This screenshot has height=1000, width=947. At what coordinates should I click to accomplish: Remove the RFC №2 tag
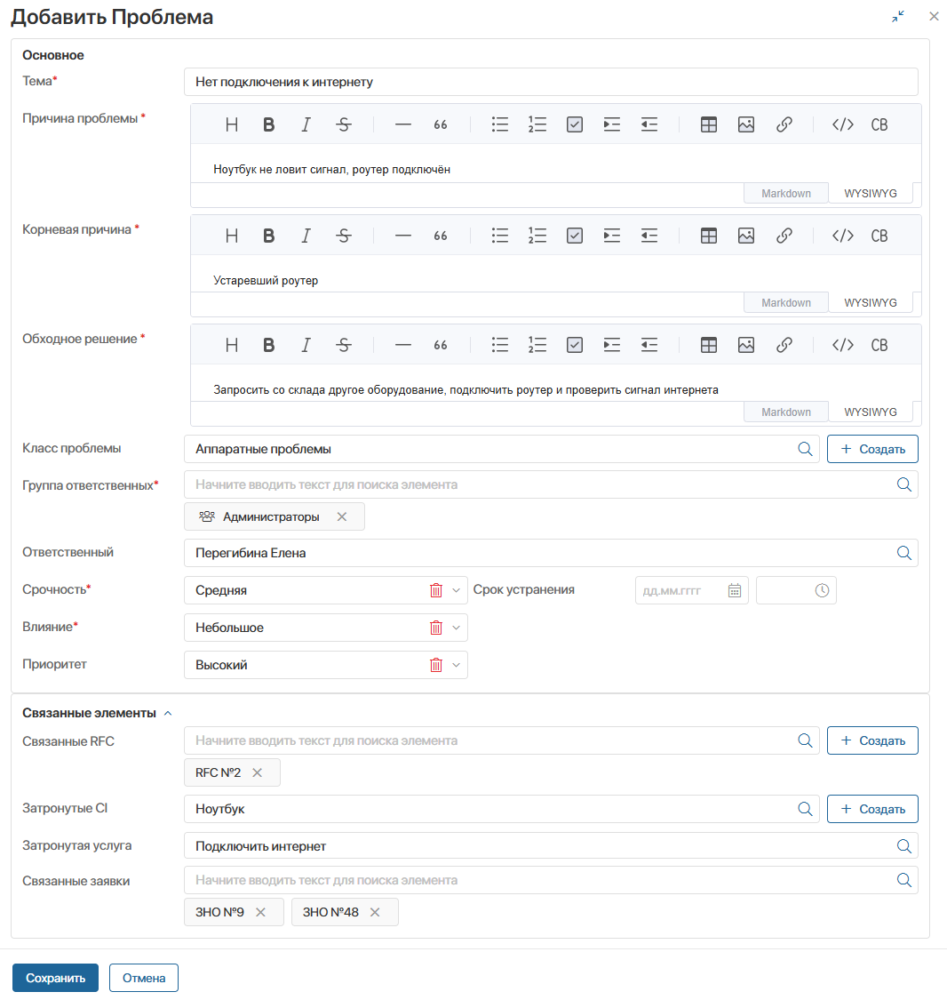(x=258, y=773)
